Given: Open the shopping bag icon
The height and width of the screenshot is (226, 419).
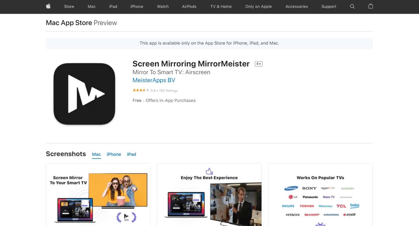Looking at the screenshot, I should coord(371,6).
